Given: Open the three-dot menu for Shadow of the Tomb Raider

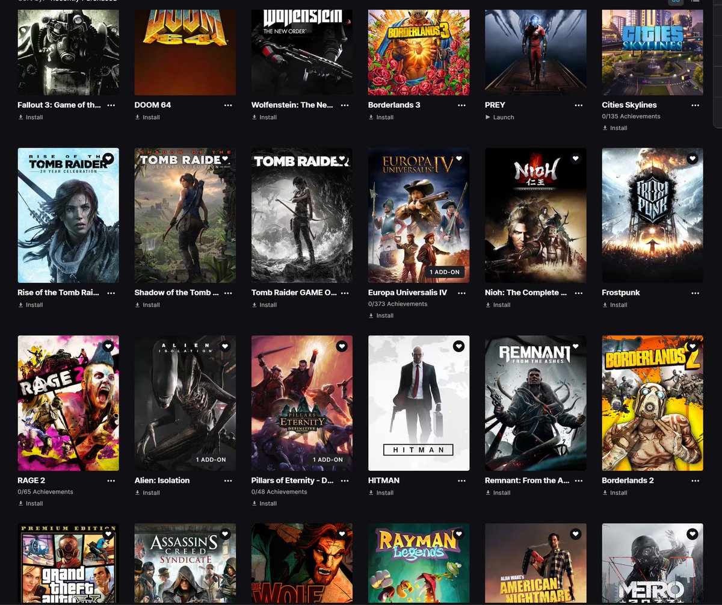Looking at the screenshot, I should click(228, 293).
